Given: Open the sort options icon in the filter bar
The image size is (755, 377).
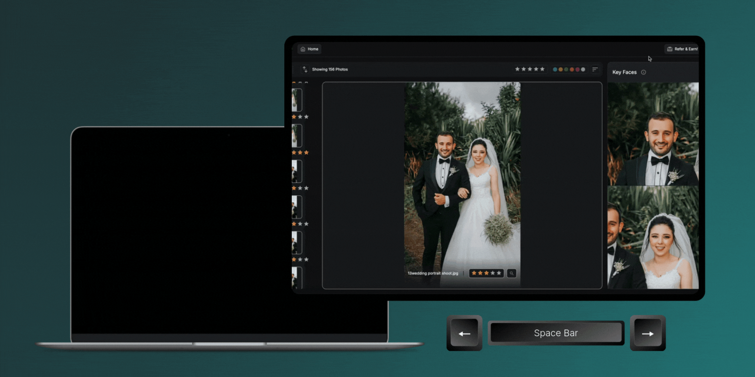Looking at the screenshot, I should click(x=595, y=69).
